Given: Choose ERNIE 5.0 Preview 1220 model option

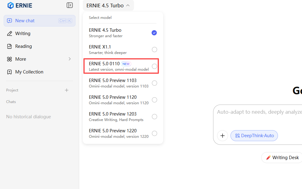Looking at the screenshot, I should pyautogui.click(x=119, y=133).
